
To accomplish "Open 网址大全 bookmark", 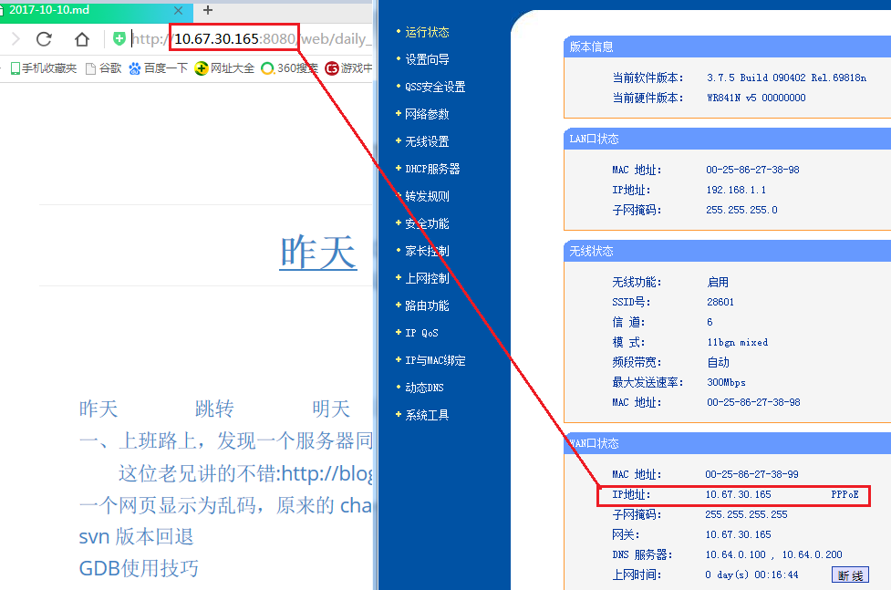I will (x=225, y=68).
